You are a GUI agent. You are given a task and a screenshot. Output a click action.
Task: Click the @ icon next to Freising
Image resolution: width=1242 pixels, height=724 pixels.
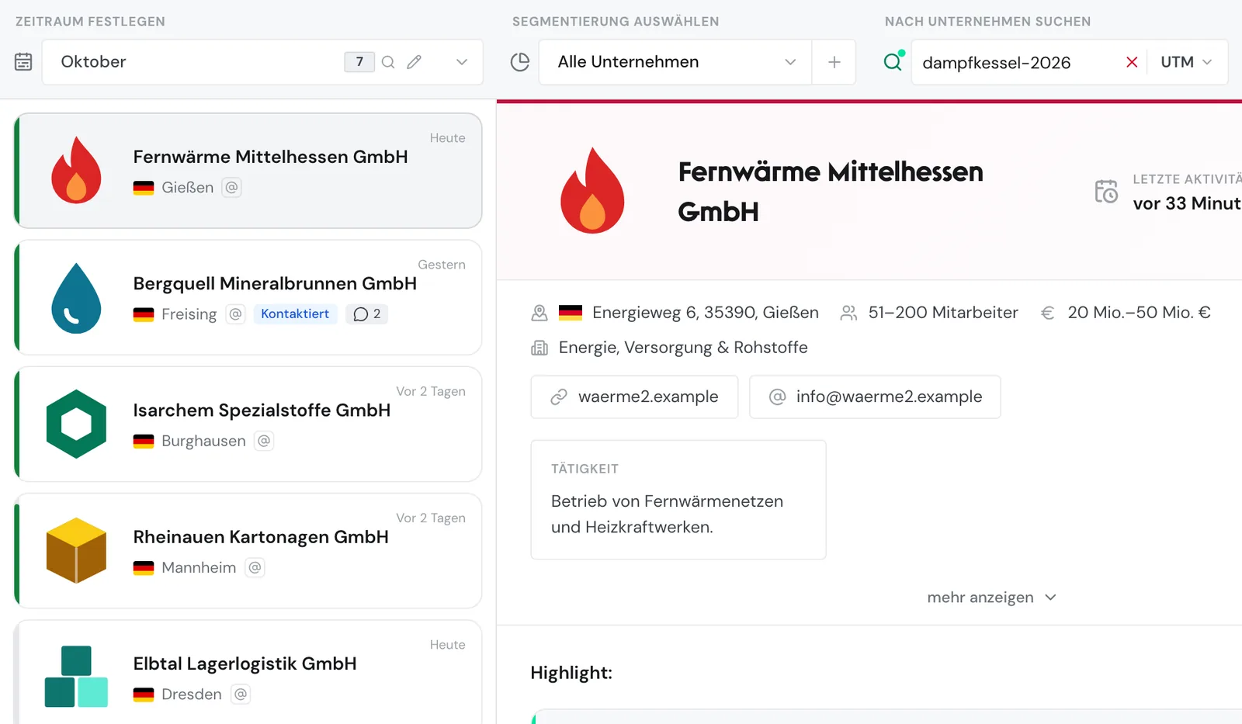pyautogui.click(x=235, y=314)
